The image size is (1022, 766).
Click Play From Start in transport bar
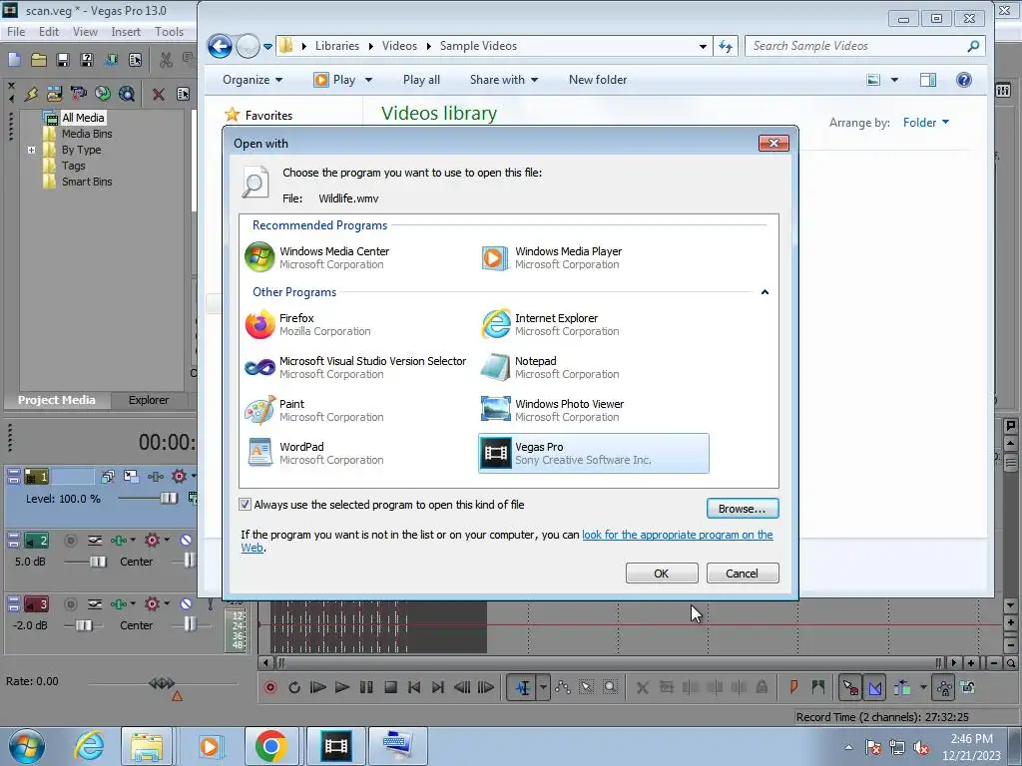(x=318, y=687)
